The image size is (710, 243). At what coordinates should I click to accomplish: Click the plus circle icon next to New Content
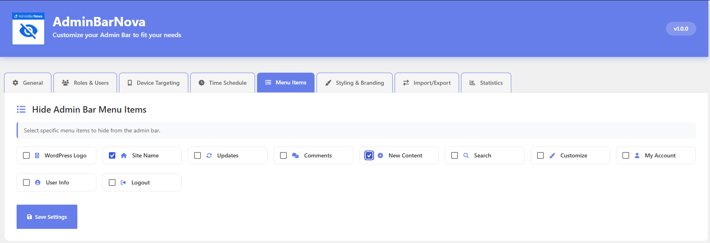[x=381, y=155]
